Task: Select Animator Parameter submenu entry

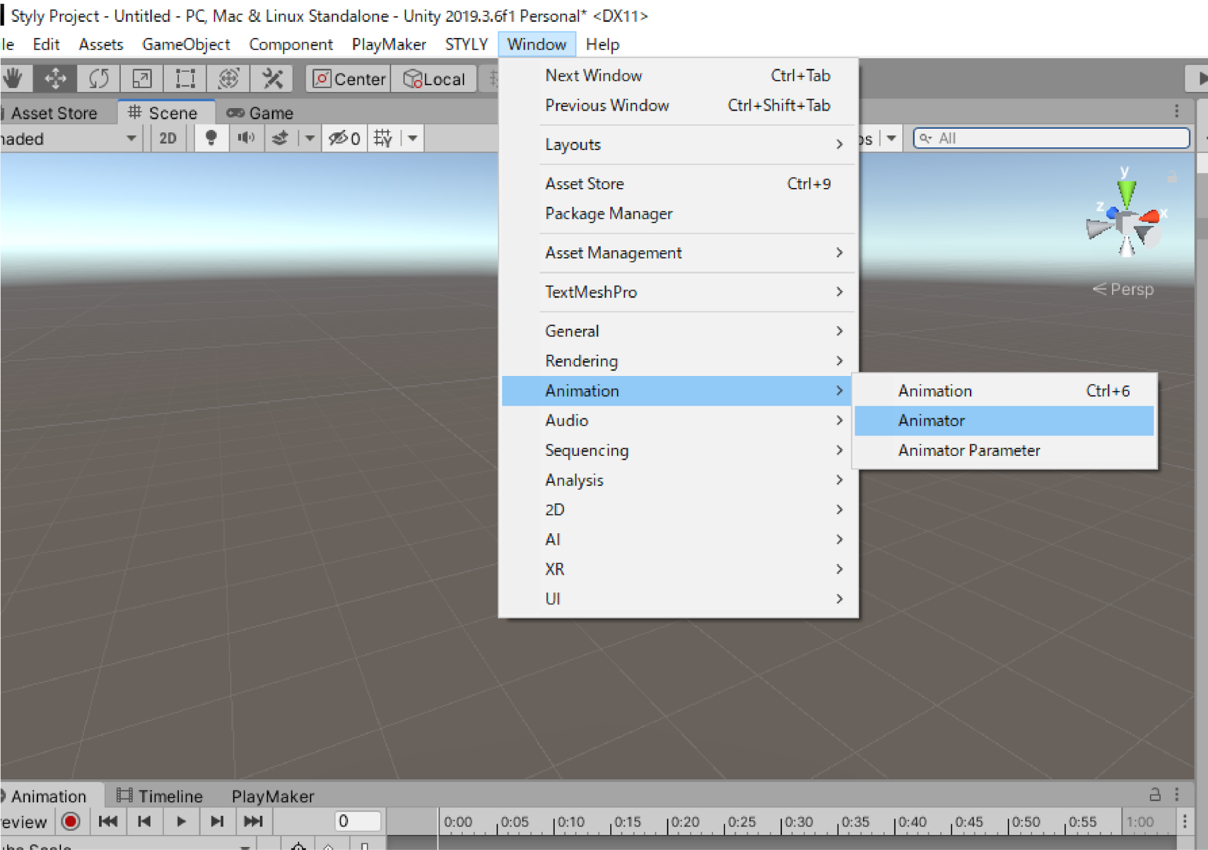Action: (x=1004, y=450)
